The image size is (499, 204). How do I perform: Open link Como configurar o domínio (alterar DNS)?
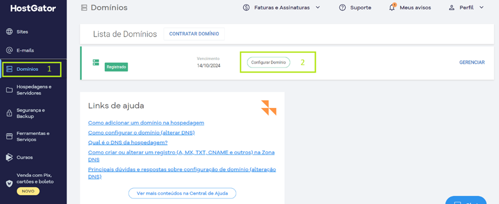tap(142, 133)
